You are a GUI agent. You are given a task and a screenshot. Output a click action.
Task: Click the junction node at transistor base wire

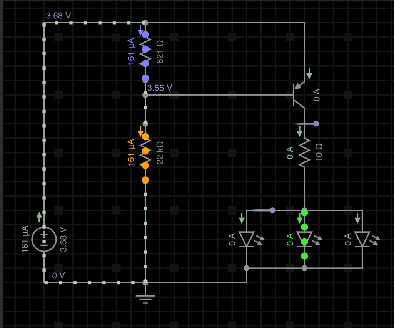[145, 94]
